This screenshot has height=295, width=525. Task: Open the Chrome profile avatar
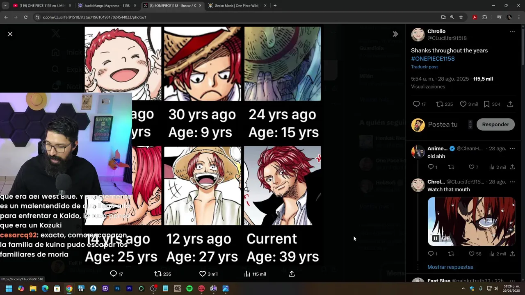click(509, 17)
